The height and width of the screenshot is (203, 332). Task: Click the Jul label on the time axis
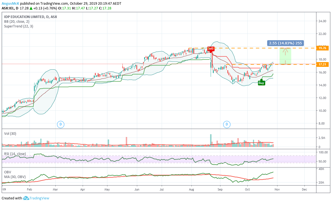tap(162, 189)
